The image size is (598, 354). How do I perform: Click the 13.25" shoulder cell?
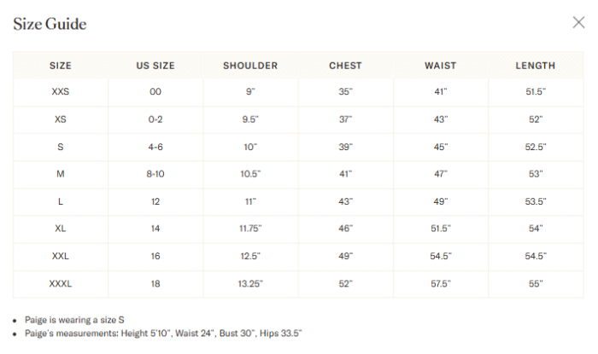tap(250, 283)
